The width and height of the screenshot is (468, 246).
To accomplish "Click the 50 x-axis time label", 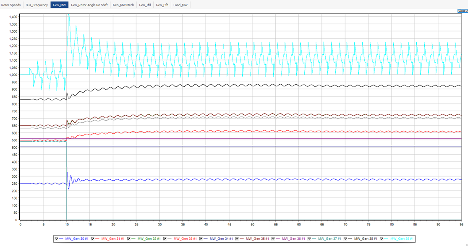I will [x=253, y=225].
